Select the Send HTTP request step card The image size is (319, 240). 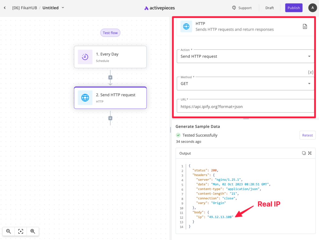point(110,98)
